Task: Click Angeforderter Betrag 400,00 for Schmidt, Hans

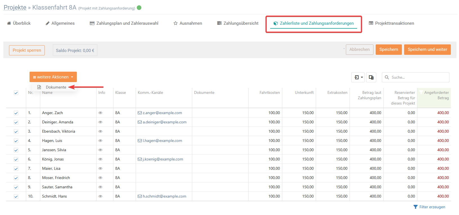Action: coord(443,196)
